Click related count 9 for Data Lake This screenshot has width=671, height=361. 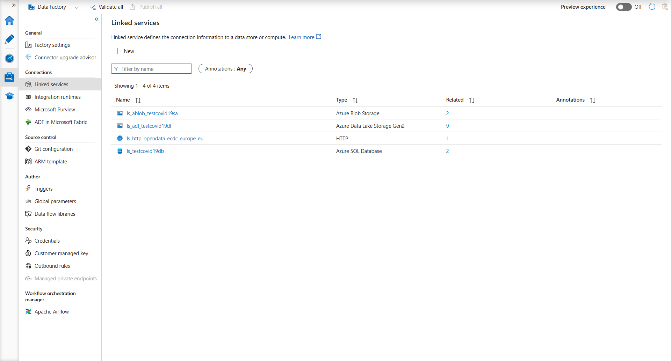coord(447,126)
